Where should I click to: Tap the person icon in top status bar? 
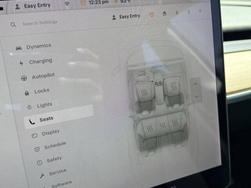[17, 7]
